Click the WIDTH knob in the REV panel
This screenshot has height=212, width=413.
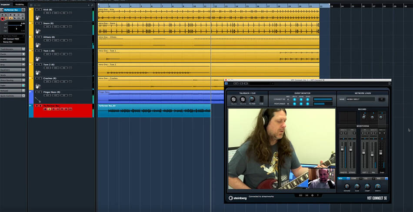pos(378,186)
